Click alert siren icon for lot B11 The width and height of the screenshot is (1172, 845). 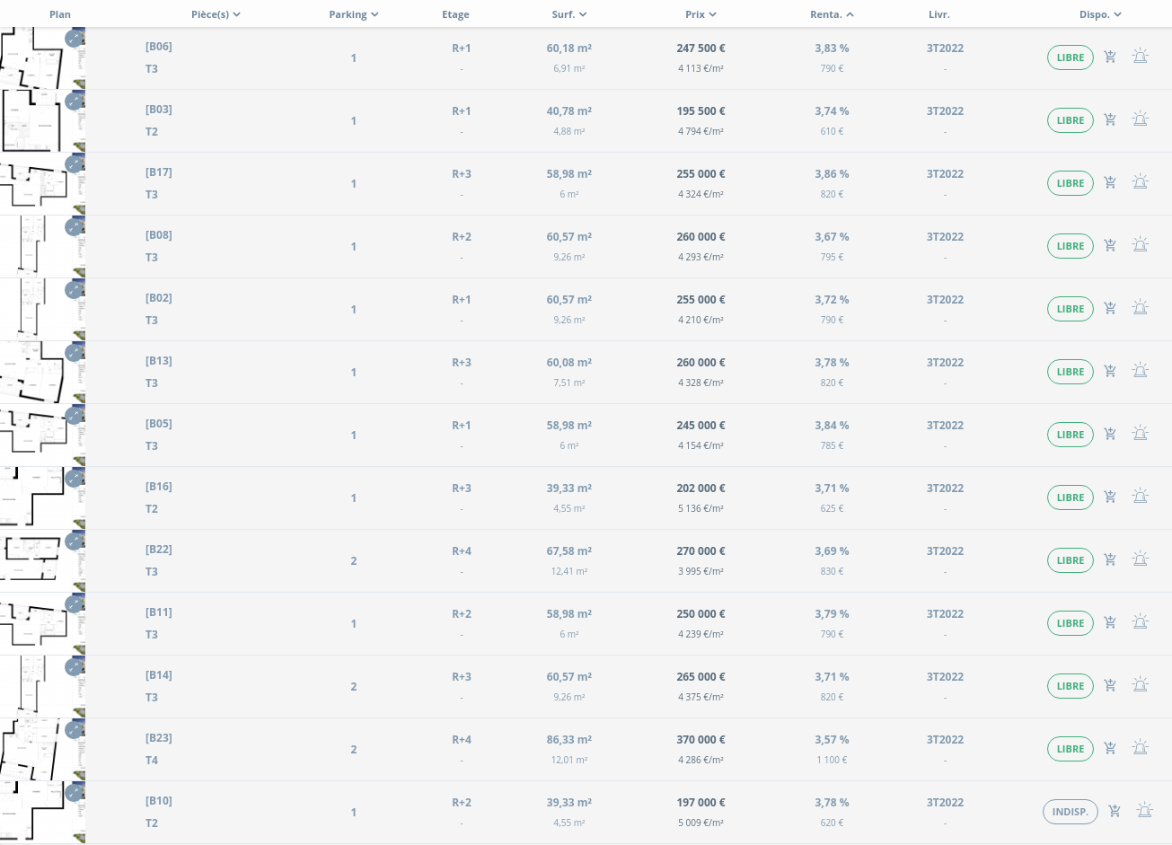(1141, 622)
